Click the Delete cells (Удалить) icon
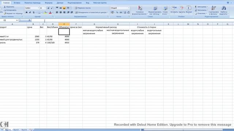The width and height of the screenshot is (234, 131). (182, 8)
